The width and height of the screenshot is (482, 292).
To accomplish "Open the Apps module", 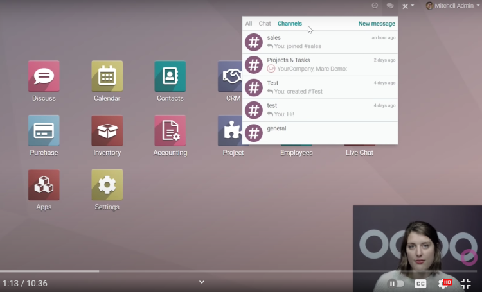I will point(44,185).
